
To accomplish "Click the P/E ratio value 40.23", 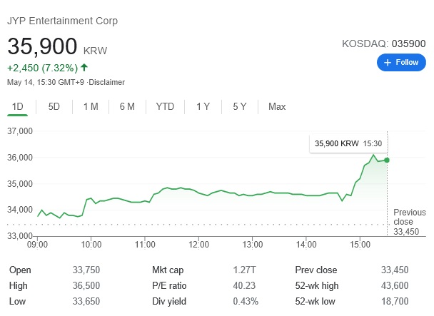I will 244,285.
